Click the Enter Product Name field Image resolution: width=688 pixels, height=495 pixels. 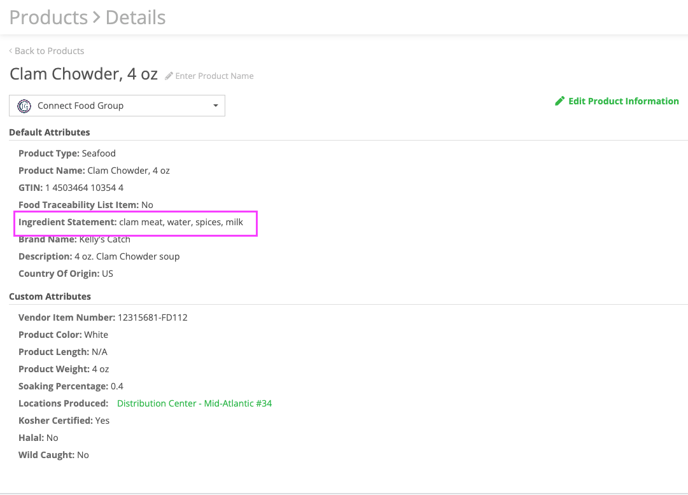pos(214,76)
